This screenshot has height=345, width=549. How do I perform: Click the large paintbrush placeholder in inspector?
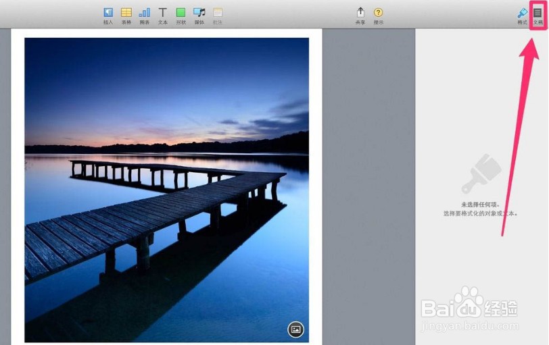pos(481,174)
